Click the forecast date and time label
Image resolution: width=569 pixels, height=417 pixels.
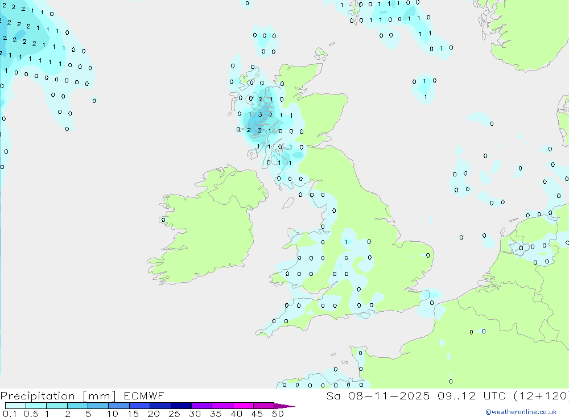[447, 396]
